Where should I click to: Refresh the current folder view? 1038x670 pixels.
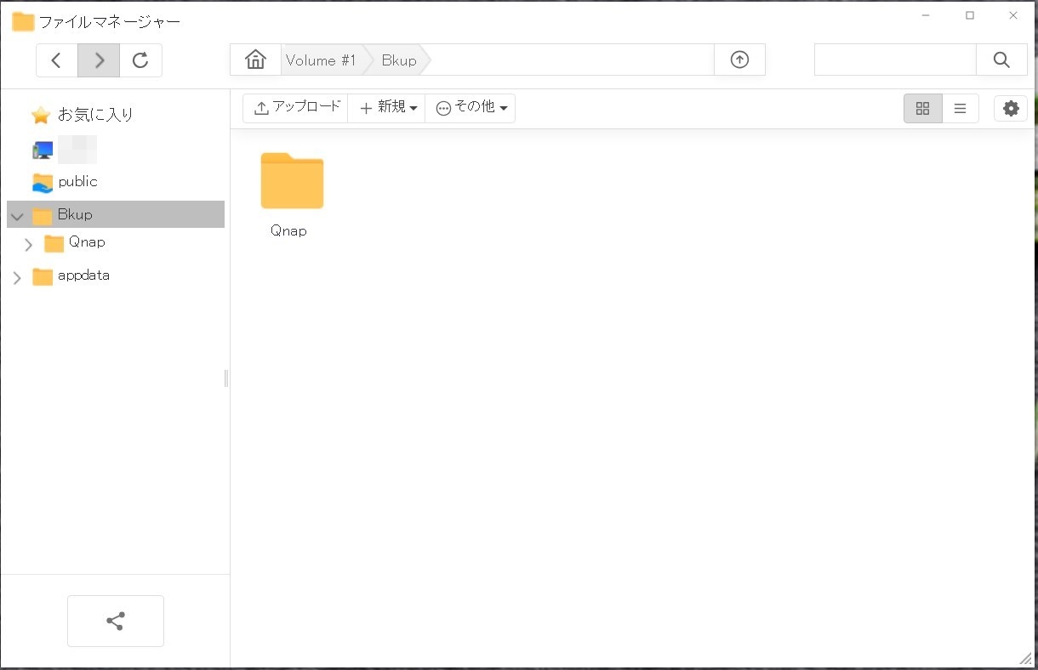[140, 60]
